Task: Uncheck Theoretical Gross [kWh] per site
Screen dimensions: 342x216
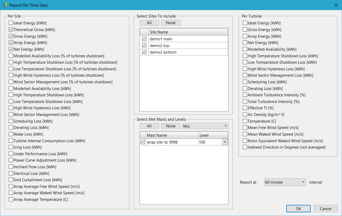Action: coord(11,30)
